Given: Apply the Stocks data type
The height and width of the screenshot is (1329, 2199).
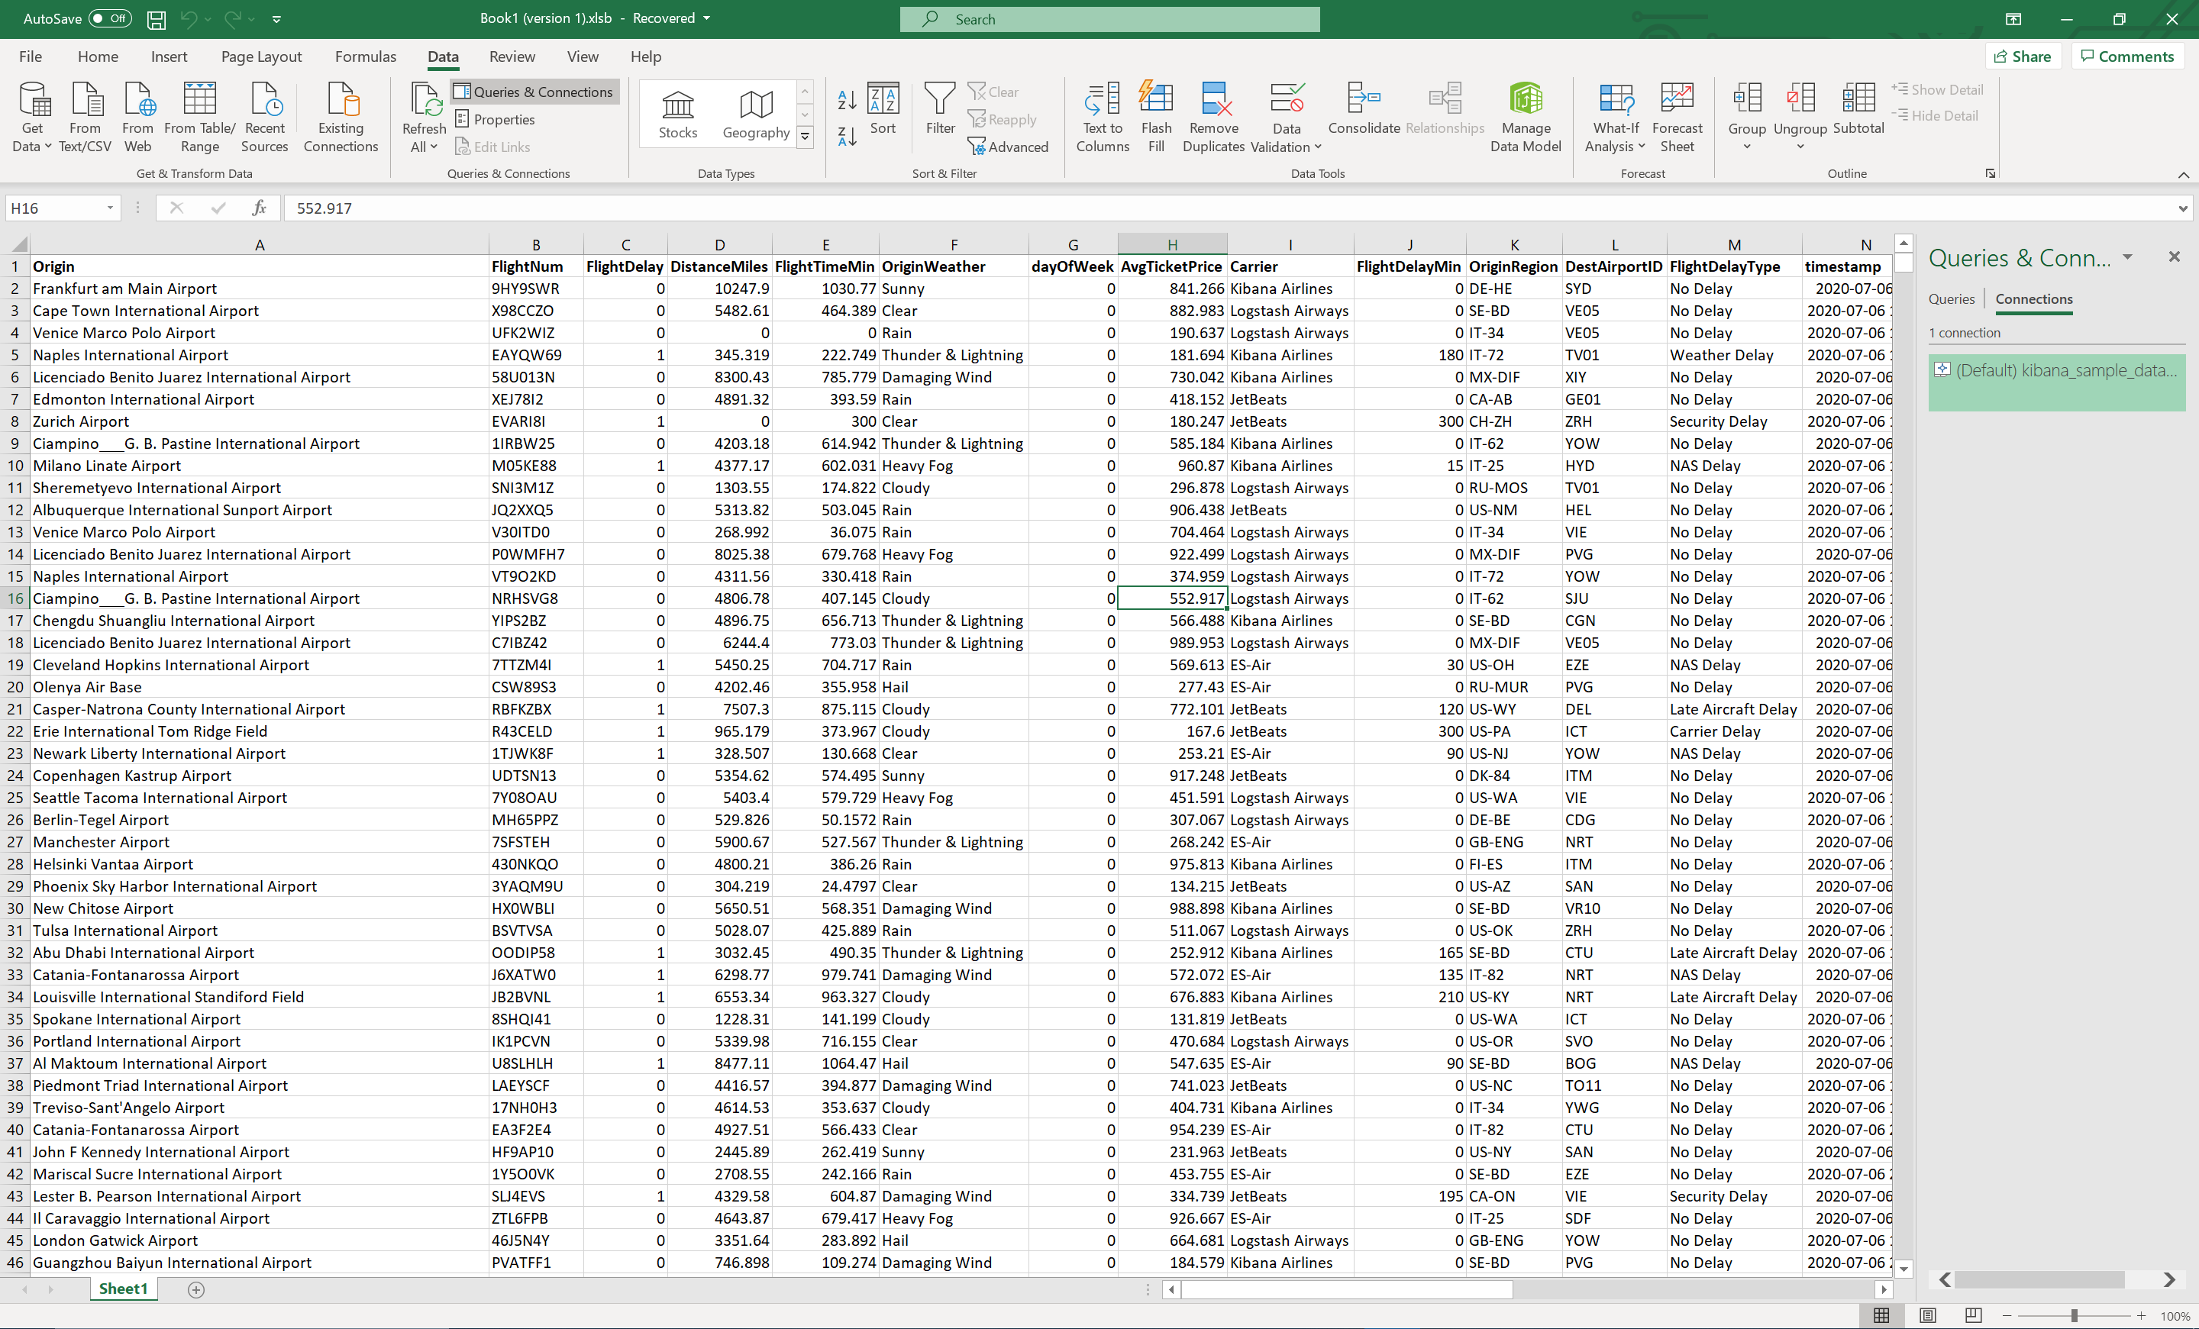Looking at the screenshot, I should (678, 115).
